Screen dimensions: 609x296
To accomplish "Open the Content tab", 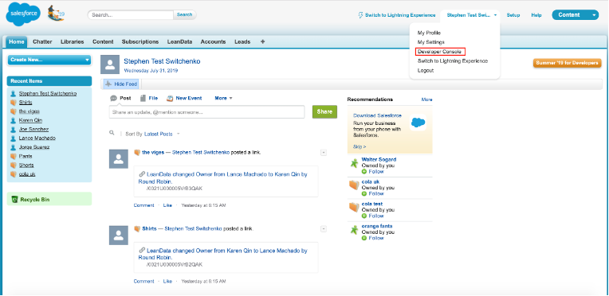I will (x=103, y=42).
